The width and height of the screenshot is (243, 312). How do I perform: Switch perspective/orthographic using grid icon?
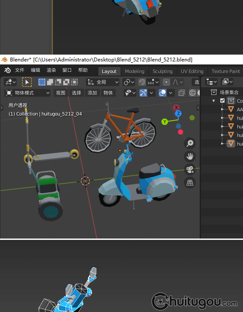click(190, 183)
